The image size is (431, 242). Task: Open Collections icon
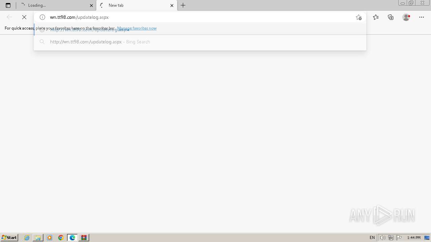click(x=391, y=17)
